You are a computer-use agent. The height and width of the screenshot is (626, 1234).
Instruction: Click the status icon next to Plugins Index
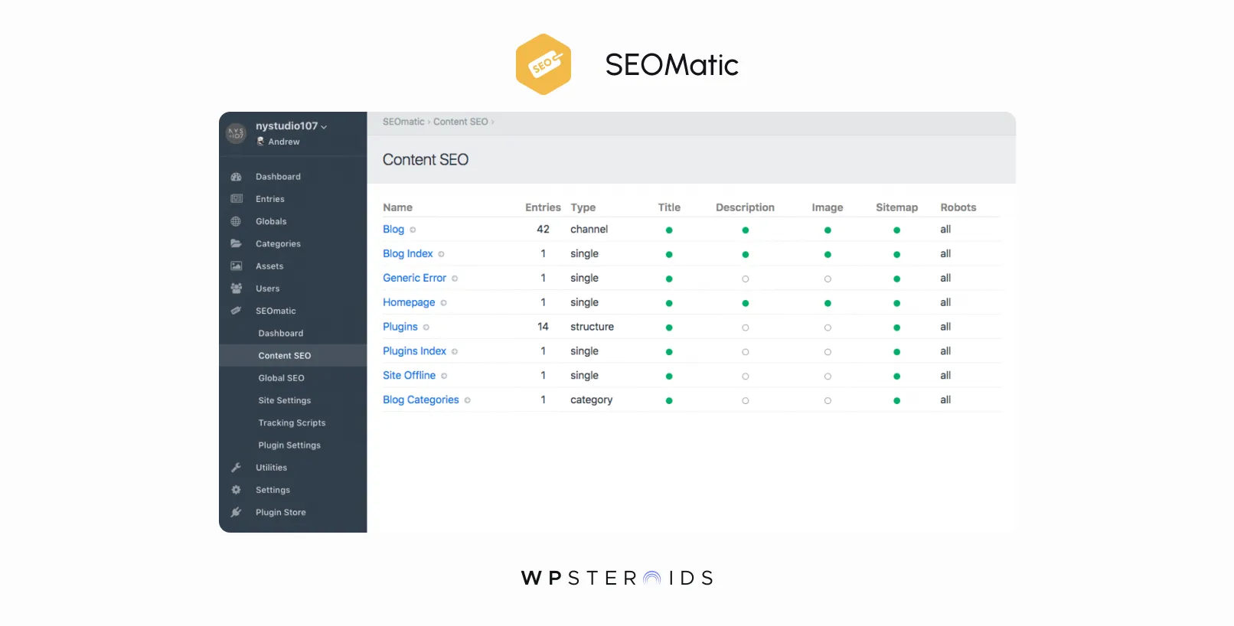click(455, 352)
